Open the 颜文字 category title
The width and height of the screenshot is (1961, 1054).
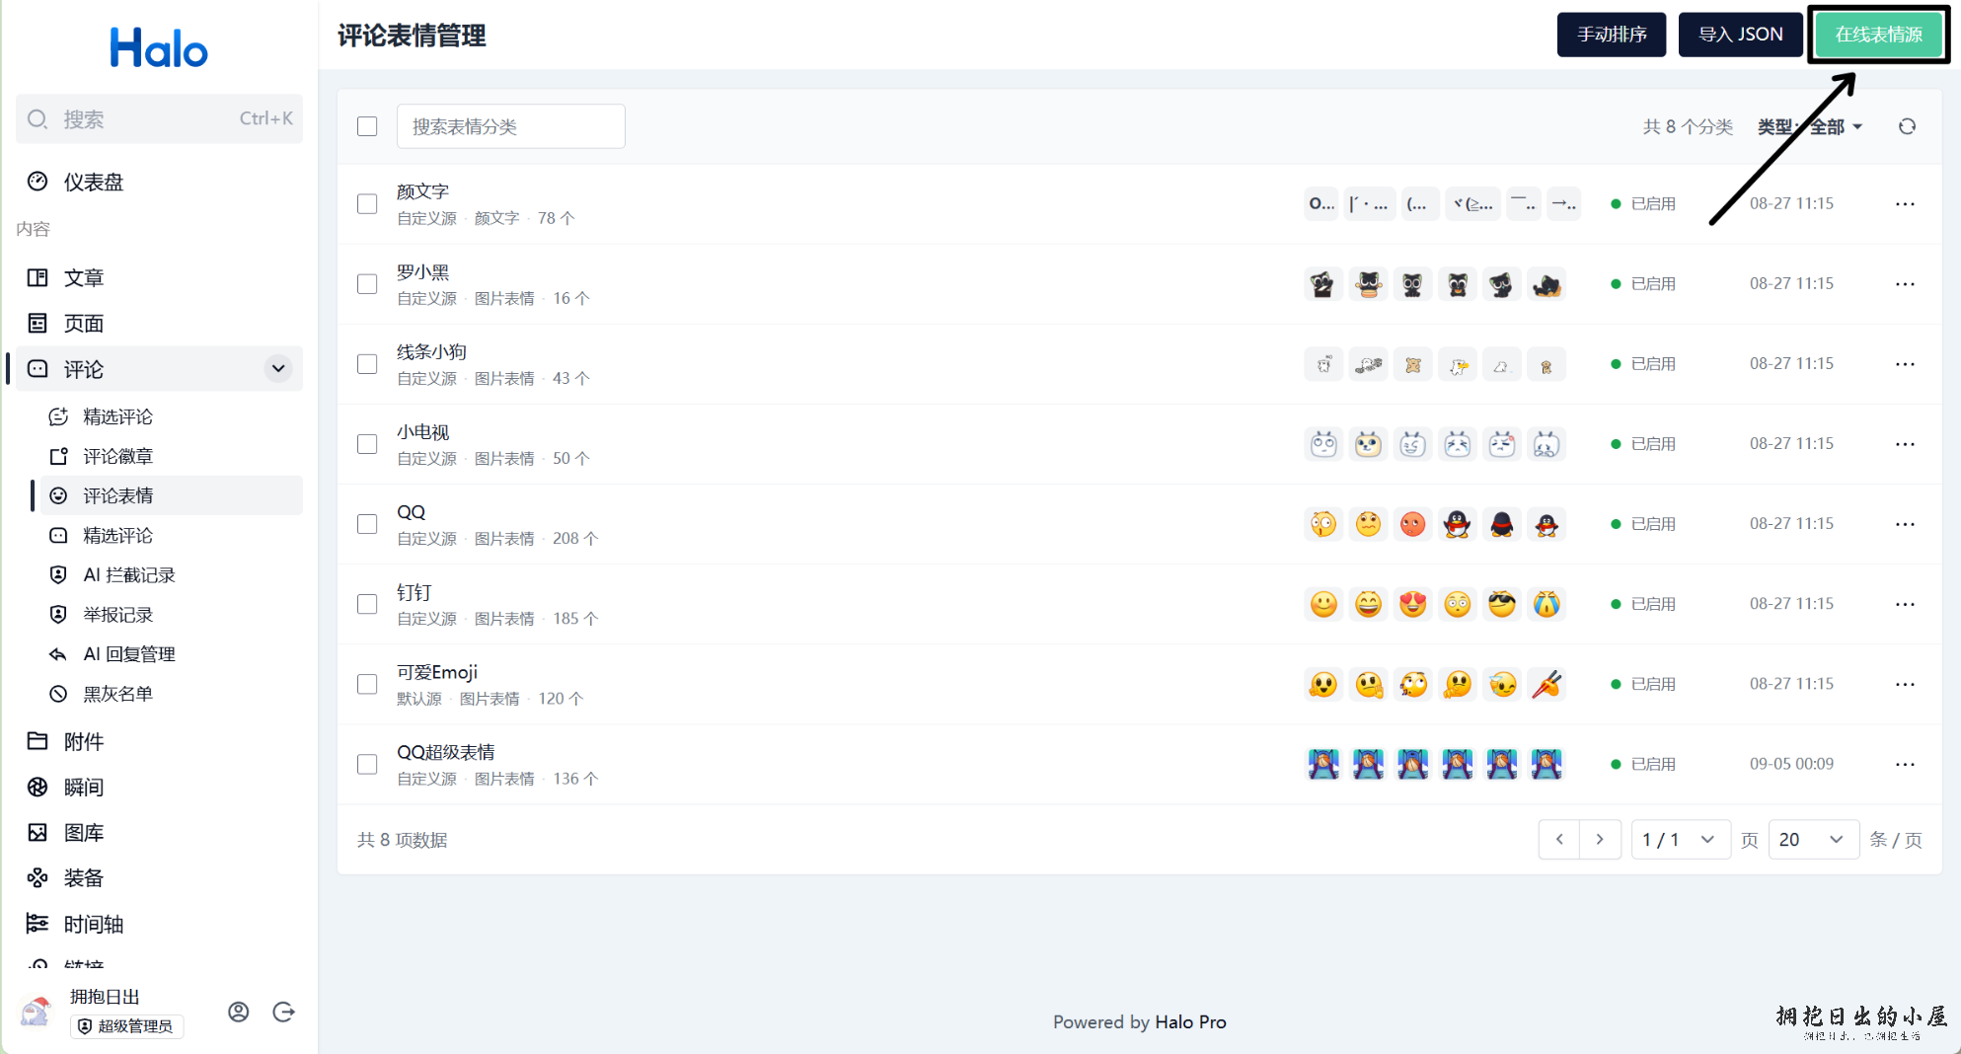click(x=422, y=191)
